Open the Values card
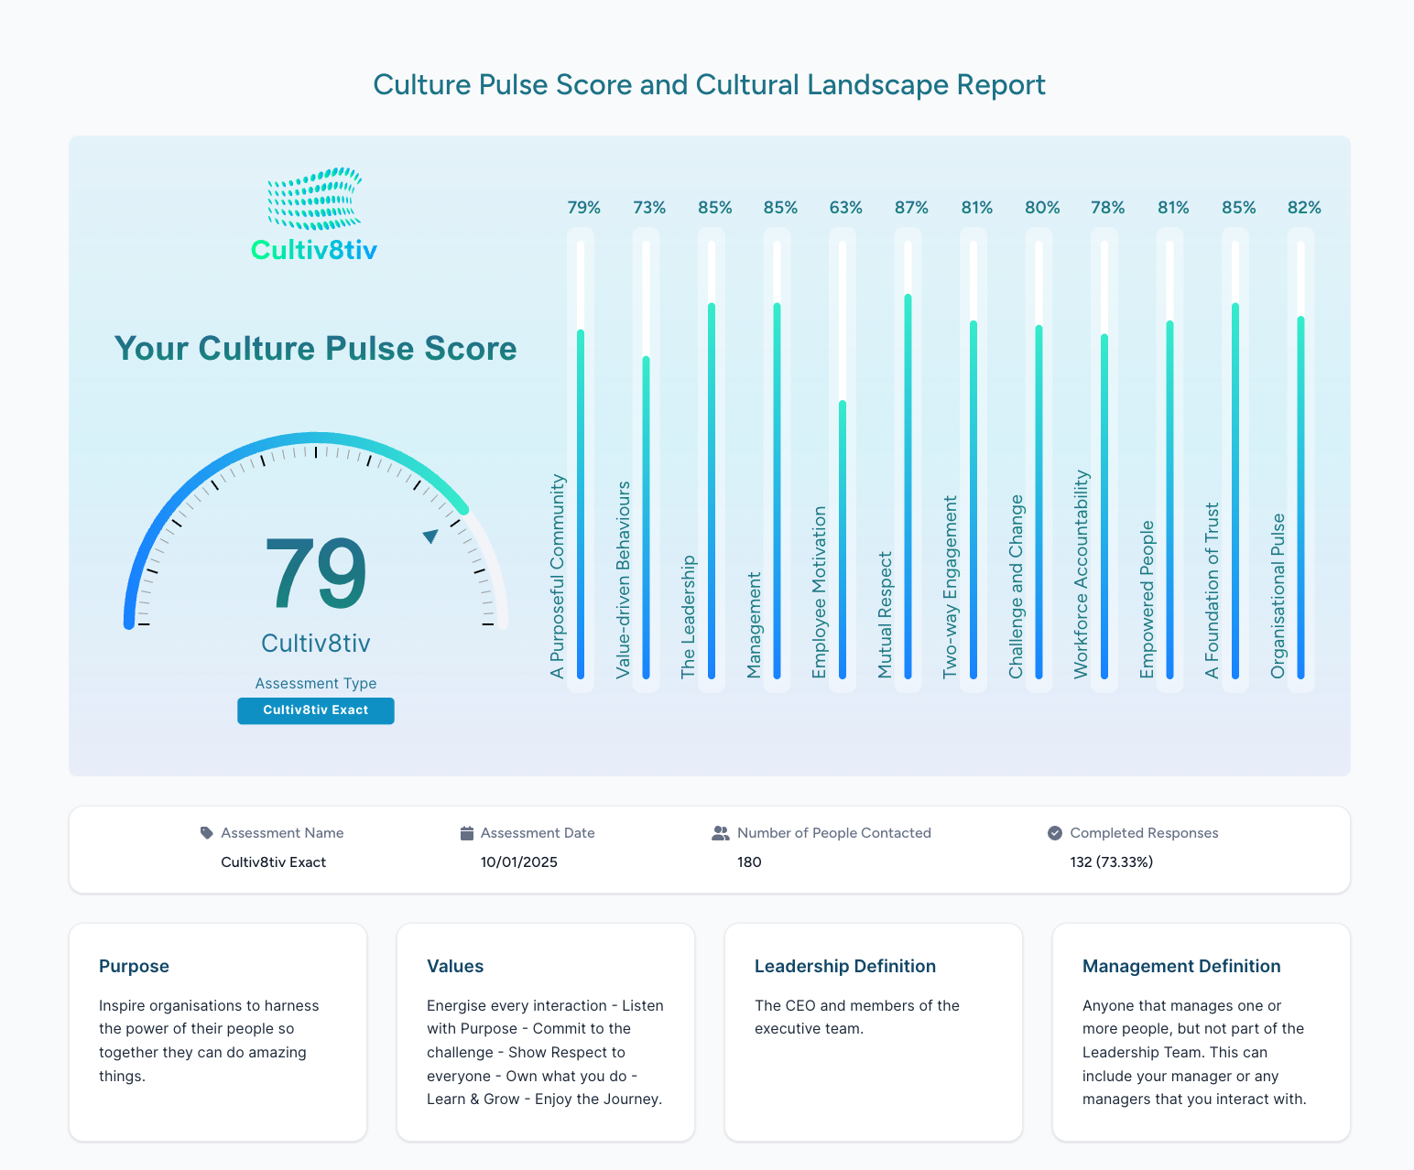Screen dimensions: 1414x1170 [545, 1032]
